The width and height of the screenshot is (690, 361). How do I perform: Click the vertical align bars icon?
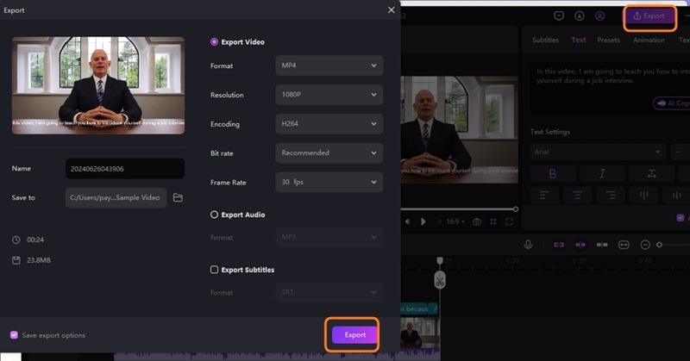click(x=643, y=195)
